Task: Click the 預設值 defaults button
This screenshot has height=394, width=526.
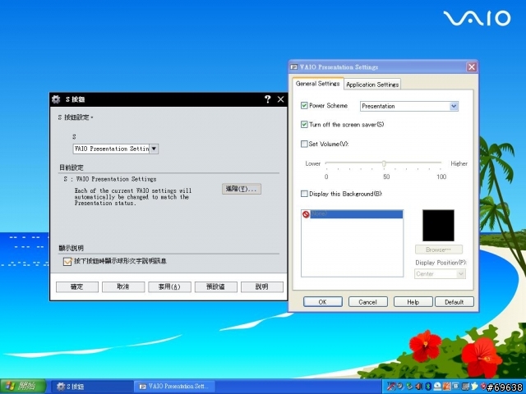Action: pyautogui.click(x=215, y=286)
